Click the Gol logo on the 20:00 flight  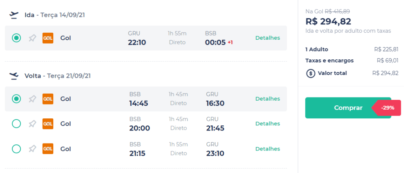coord(48,124)
